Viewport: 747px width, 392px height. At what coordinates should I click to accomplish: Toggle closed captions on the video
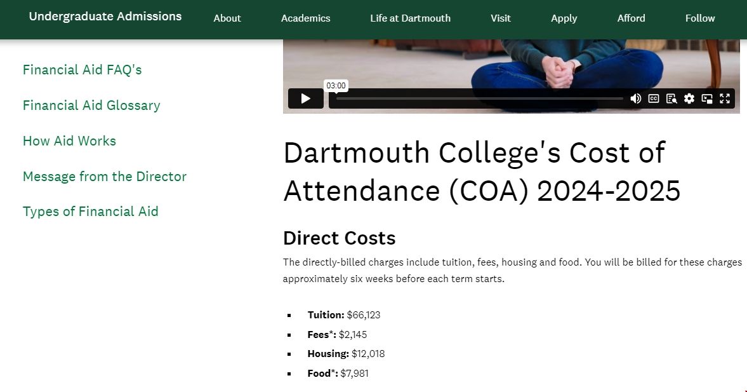click(x=654, y=98)
